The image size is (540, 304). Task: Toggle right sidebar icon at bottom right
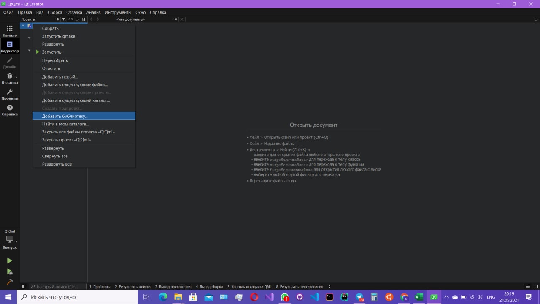click(x=536, y=287)
